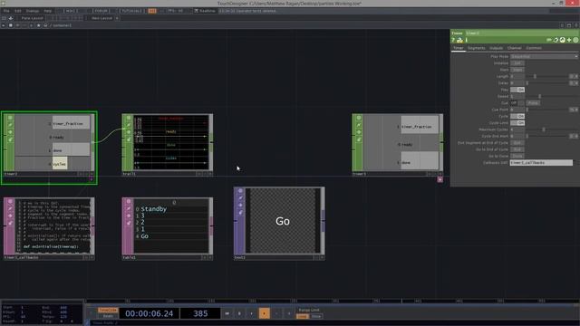Viewport: 580px width, 326px height.
Task: Expand docked operators under timer2 node
Action: pos(92,179)
